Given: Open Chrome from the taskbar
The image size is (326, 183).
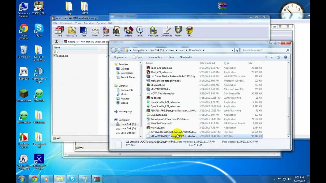Looking at the screenshot, I should [x=34, y=179].
